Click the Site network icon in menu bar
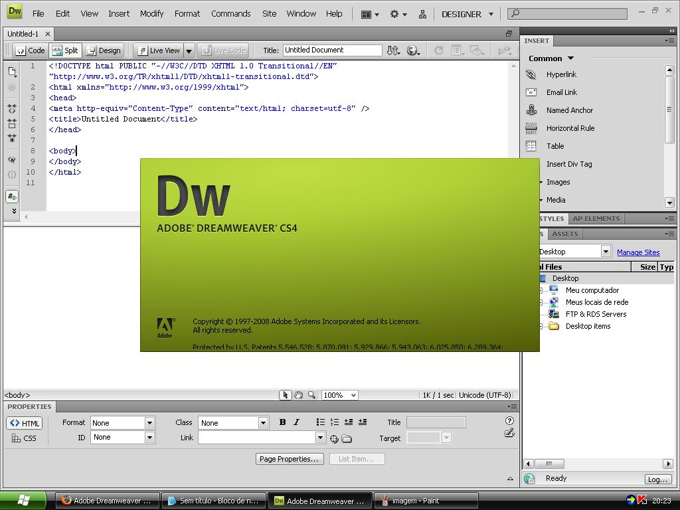Image resolution: width=680 pixels, height=510 pixels. tap(422, 15)
